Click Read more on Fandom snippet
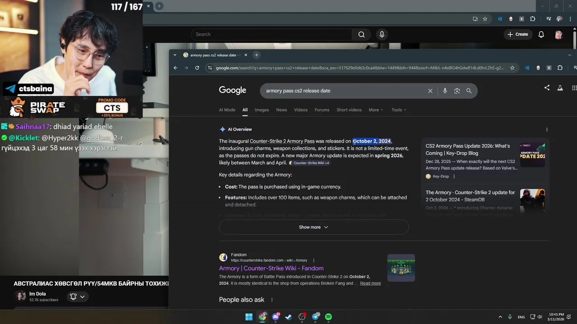The width and height of the screenshot is (577, 324). tap(371, 283)
